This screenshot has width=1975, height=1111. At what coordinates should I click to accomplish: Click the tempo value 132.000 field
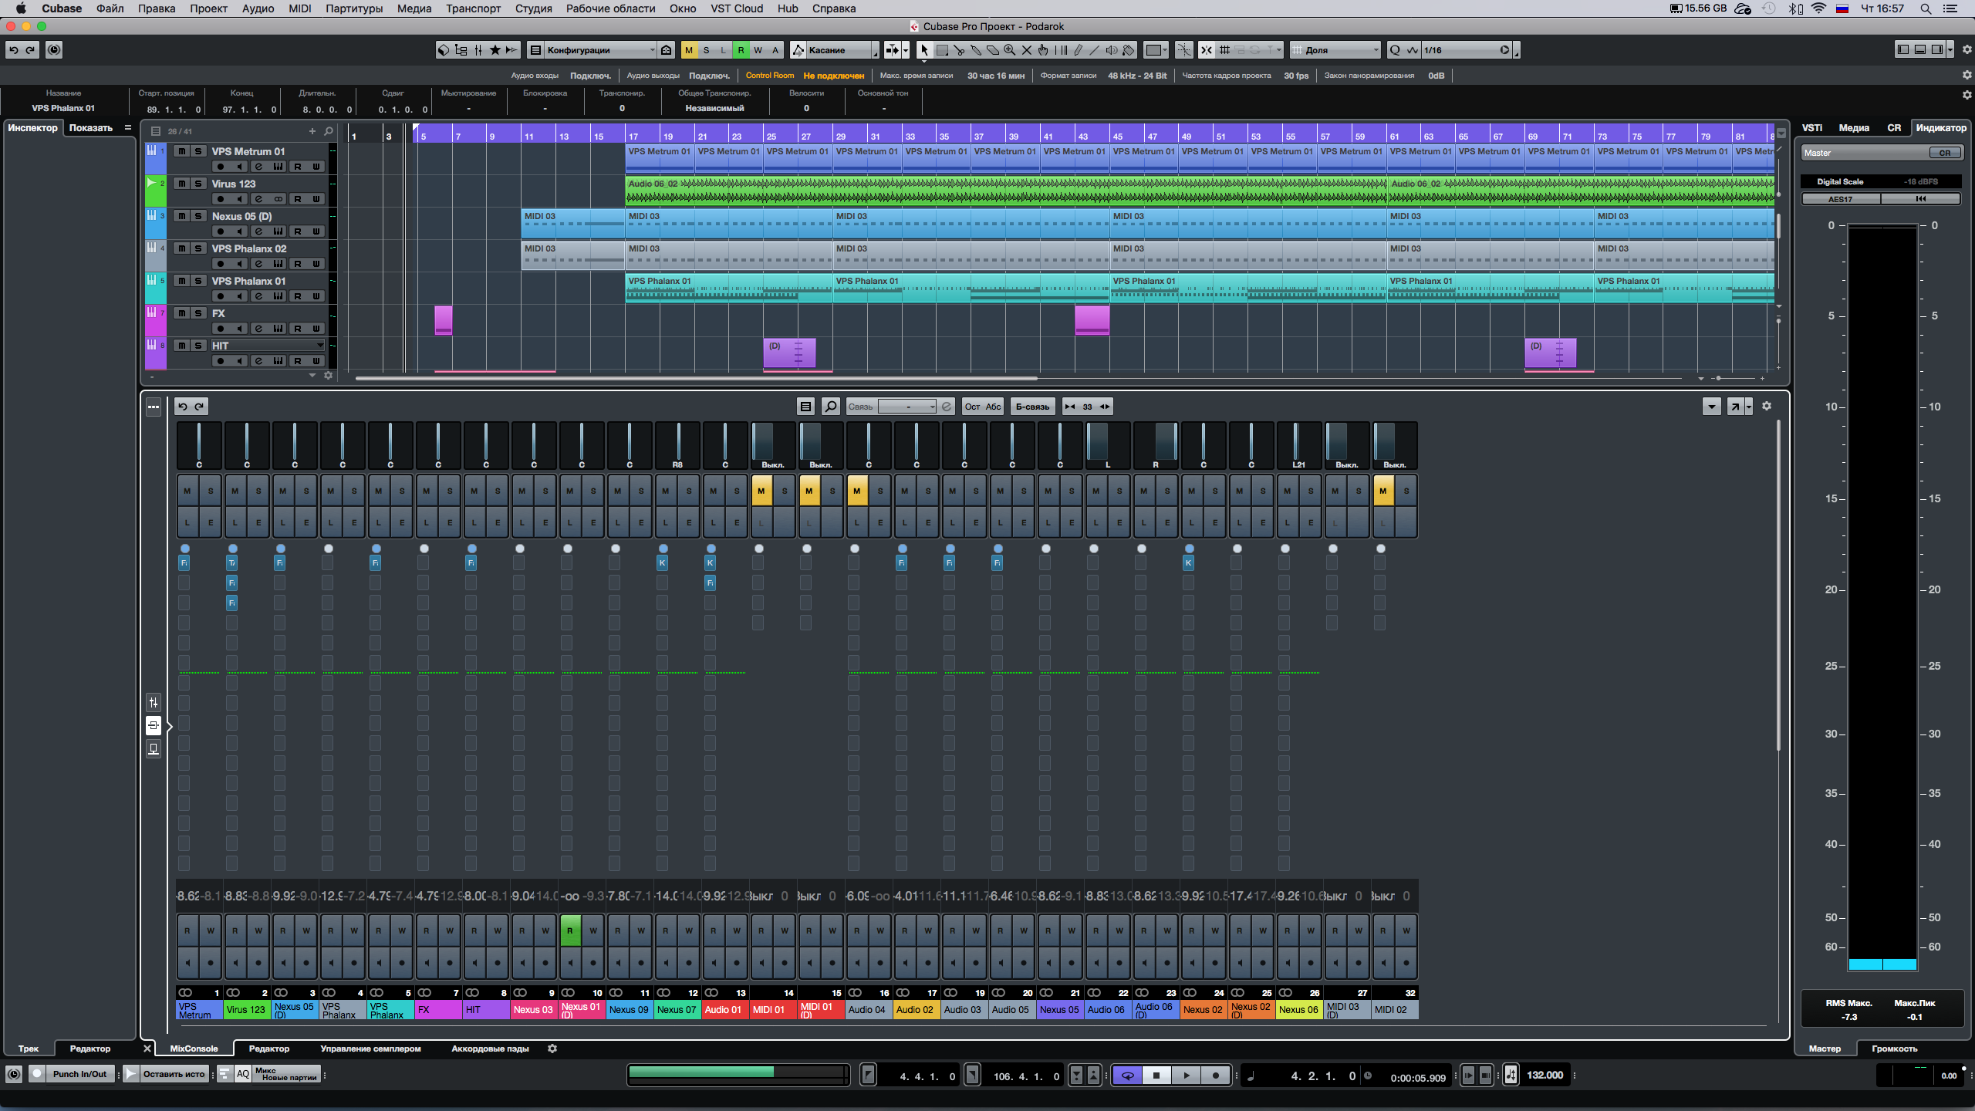(x=1545, y=1075)
